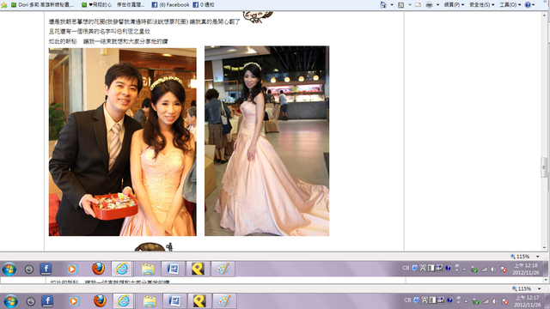The image size is (550, 309).
Task: Open Word in the 12:18 taskbar
Action: click(x=173, y=269)
